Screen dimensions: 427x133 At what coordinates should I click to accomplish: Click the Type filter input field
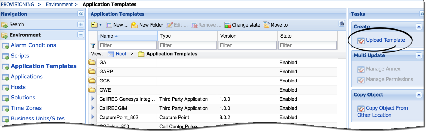tap(187, 45)
